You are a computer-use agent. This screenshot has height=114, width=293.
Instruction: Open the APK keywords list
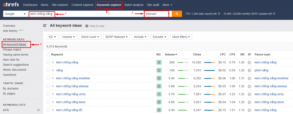click(x=6, y=110)
